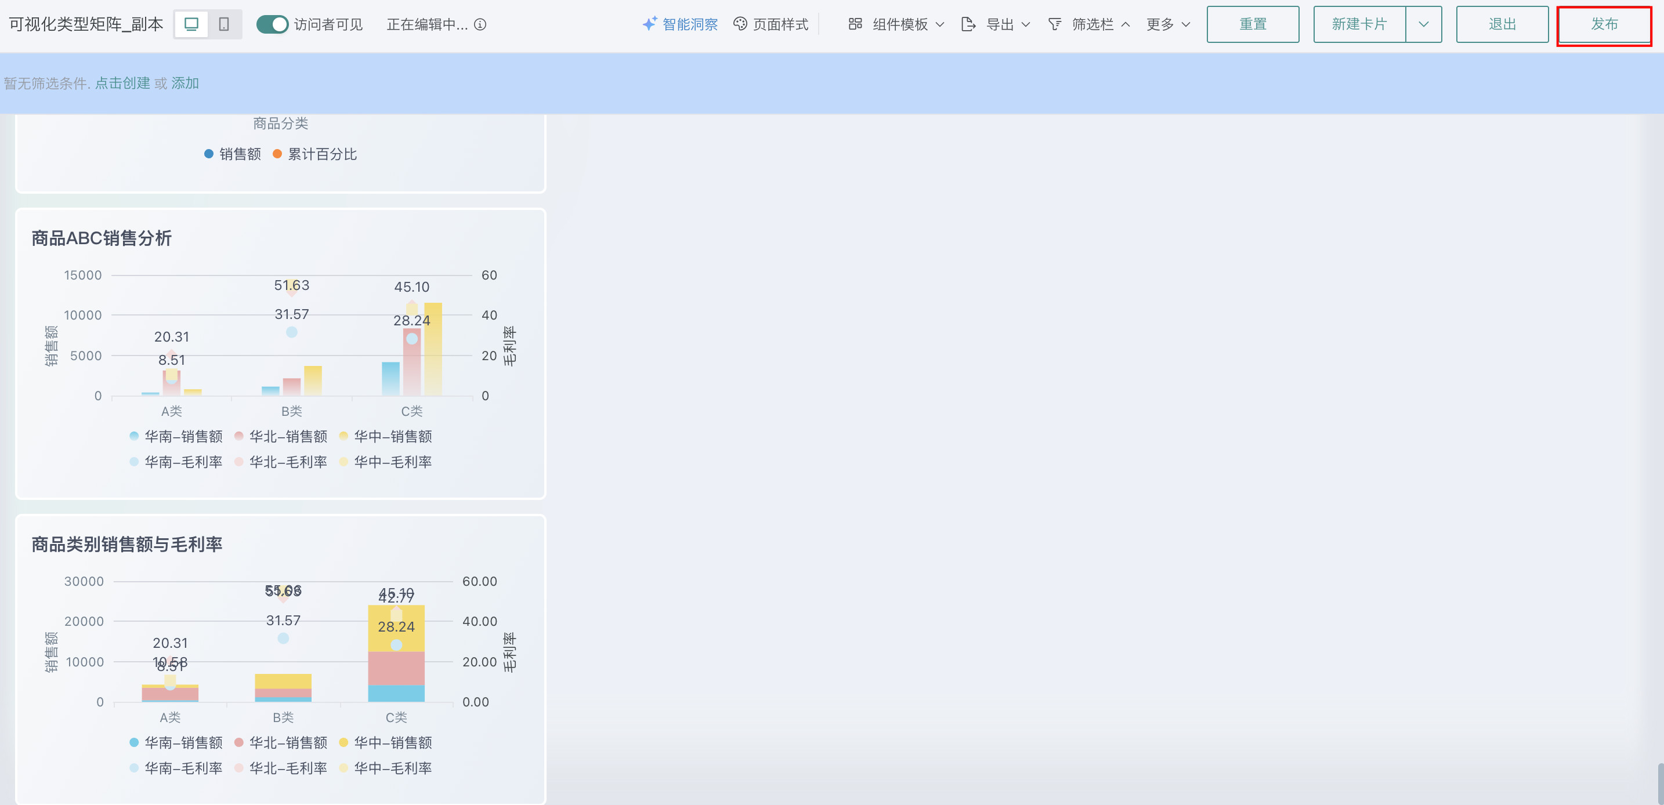Open Smart Insights sparkle icon
1664x805 pixels.
[x=649, y=24]
